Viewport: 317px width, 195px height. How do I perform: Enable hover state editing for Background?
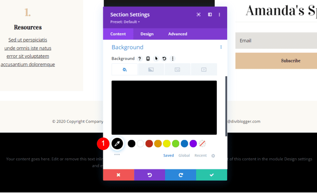pyautogui.click(x=156, y=58)
